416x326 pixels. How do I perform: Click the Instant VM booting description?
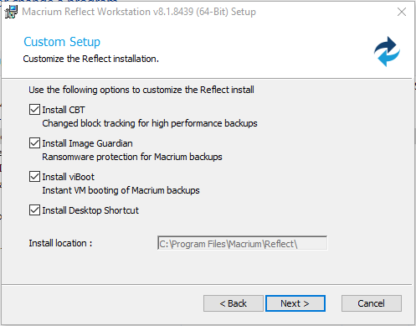[121, 190]
